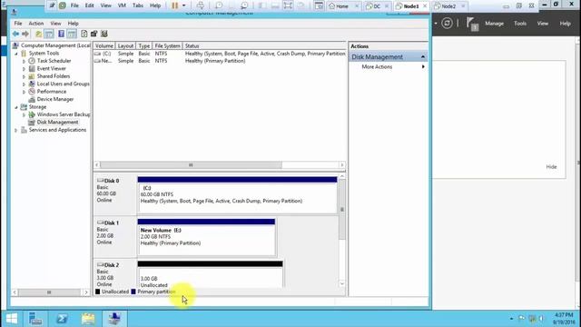Click the black Unallocated legend swatch
The image size is (581, 327).
click(98, 292)
